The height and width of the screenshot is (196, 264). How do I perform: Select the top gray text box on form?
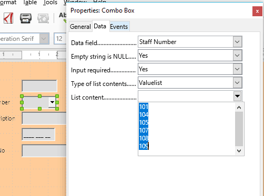(39, 86)
